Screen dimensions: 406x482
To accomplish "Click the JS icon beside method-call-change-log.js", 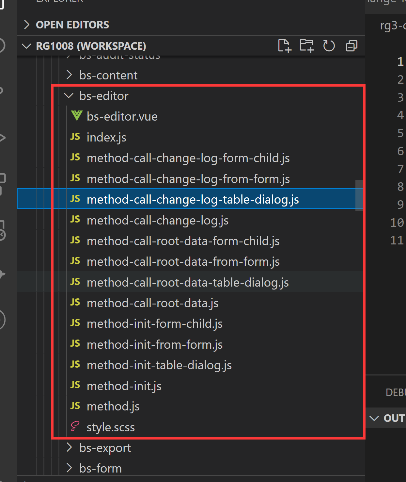I will click(75, 219).
